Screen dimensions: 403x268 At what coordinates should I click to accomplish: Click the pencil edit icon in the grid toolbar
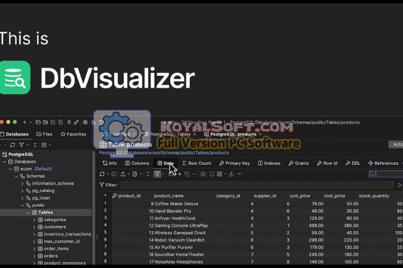(219, 174)
